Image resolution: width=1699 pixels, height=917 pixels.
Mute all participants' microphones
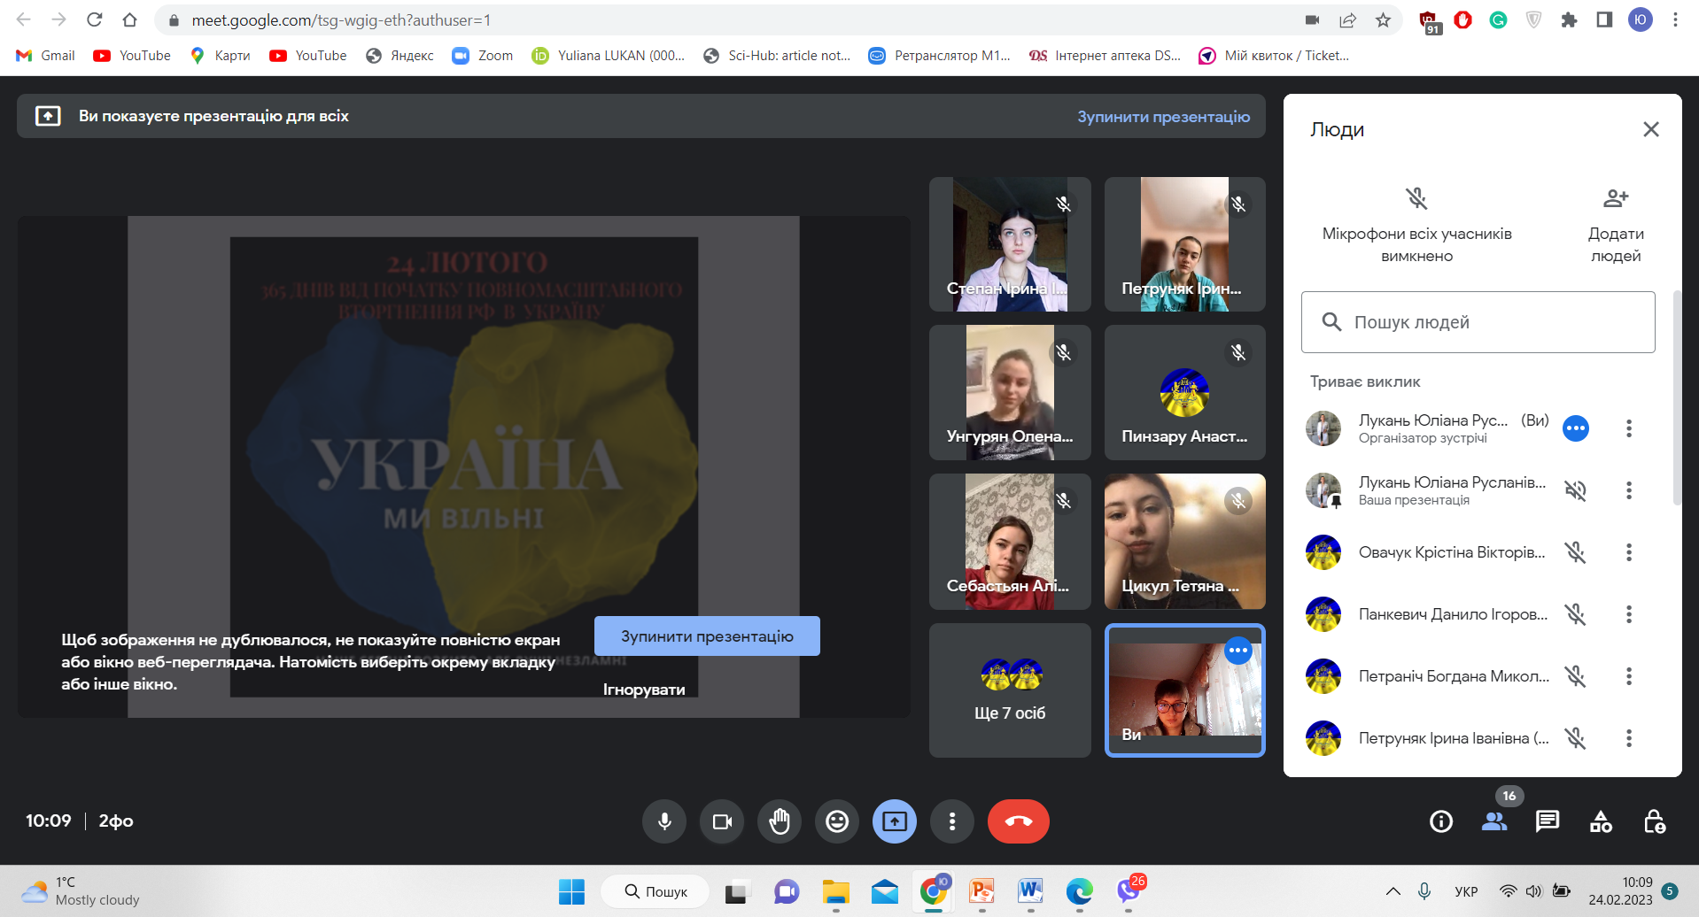coord(1416,198)
